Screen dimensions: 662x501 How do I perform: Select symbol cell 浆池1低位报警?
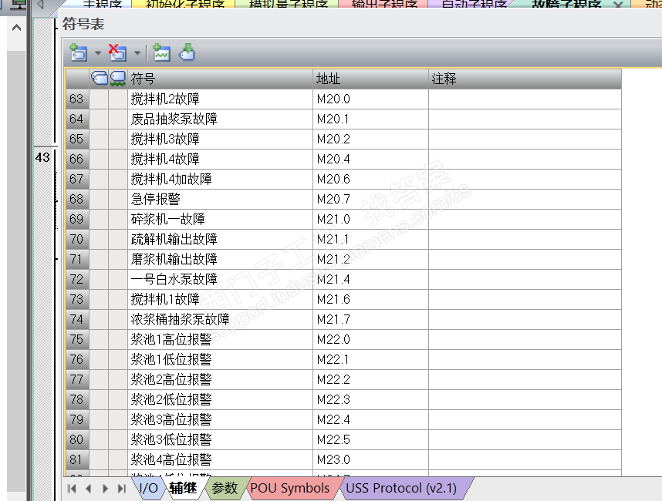221,359
